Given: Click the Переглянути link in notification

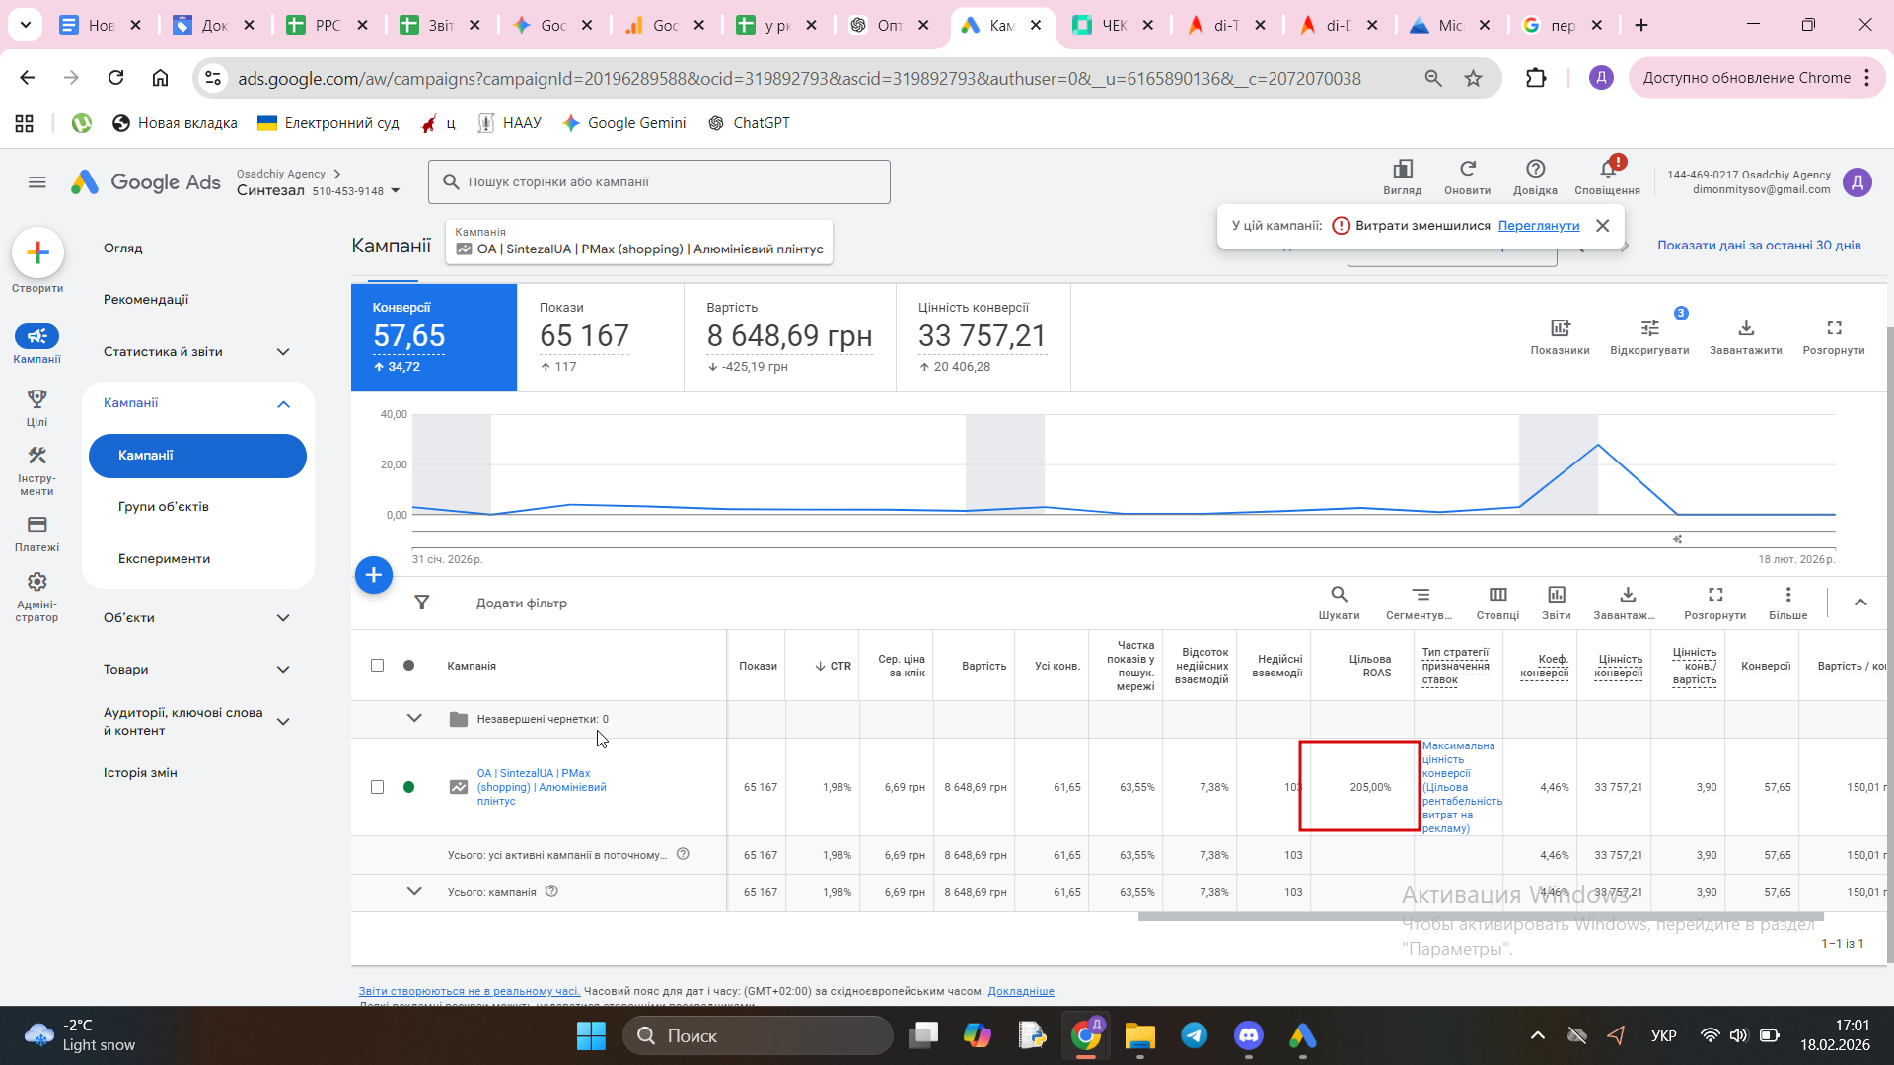Looking at the screenshot, I should coord(1538,226).
